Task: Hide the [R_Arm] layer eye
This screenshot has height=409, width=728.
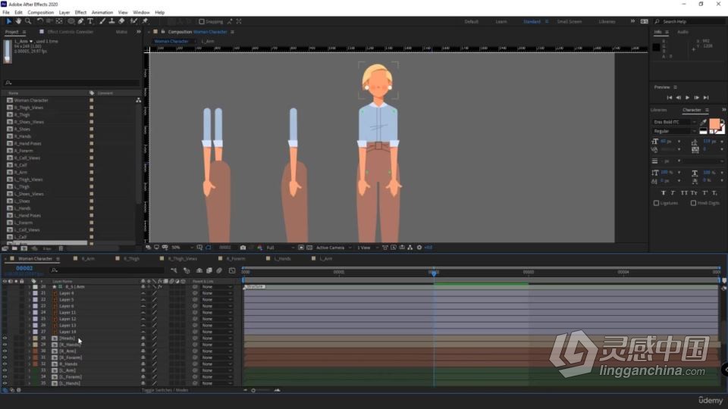Action: (5, 351)
